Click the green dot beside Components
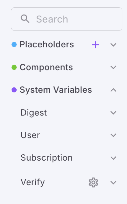The width and height of the screenshot is (127, 204). (14, 68)
